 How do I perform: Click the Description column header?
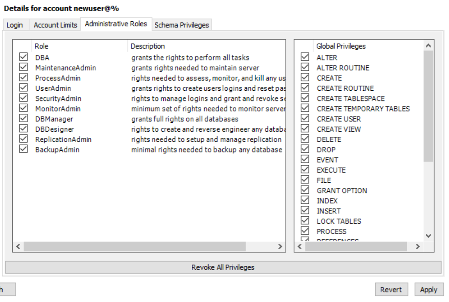[206, 46]
